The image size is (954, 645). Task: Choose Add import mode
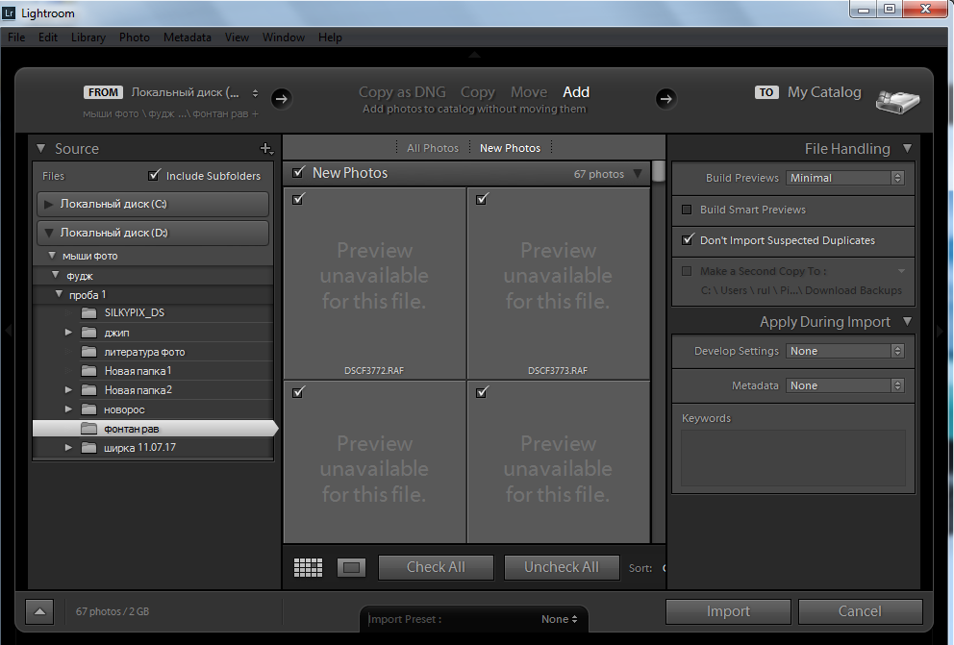(576, 91)
